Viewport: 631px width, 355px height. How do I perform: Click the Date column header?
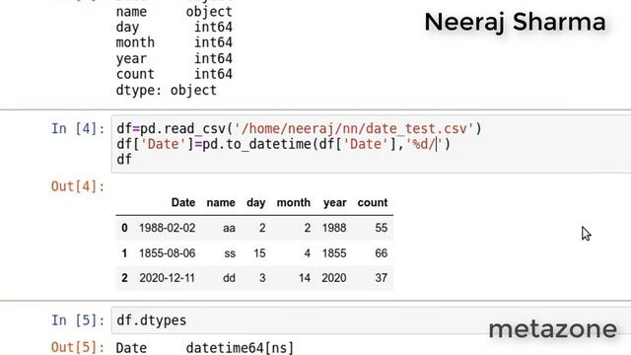pos(183,202)
